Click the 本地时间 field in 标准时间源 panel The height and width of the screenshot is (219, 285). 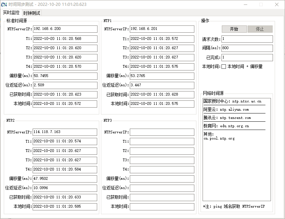pos(65,103)
